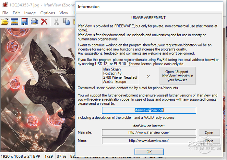Click the USAGE AGREEMENT heading
Screen dimensions: 227x160
coord(149,18)
